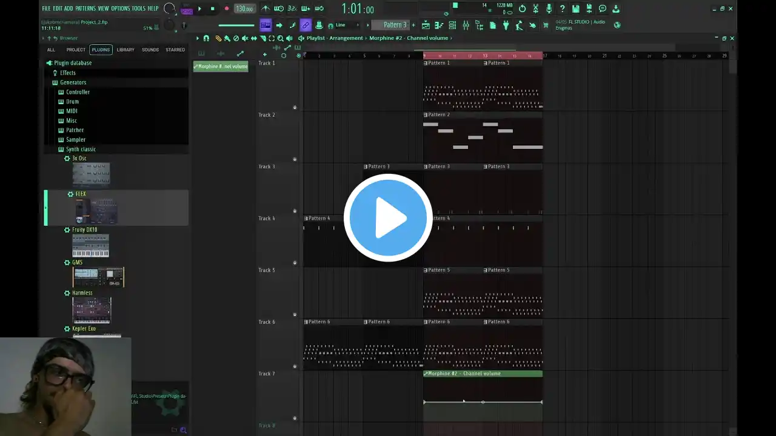Toggle typing keyboard to piano icon
Image resolution: width=776 pixels, height=436 pixels.
(x=266, y=25)
